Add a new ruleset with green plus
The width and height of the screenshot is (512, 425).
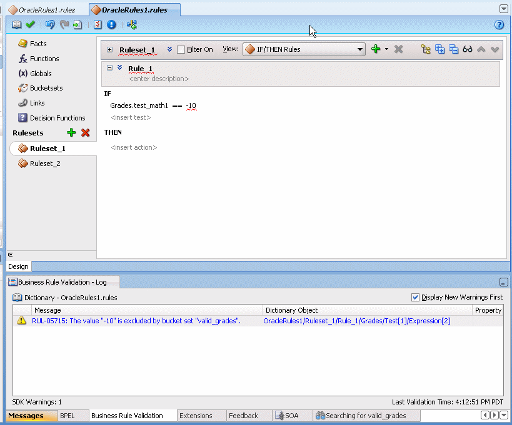pos(71,132)
